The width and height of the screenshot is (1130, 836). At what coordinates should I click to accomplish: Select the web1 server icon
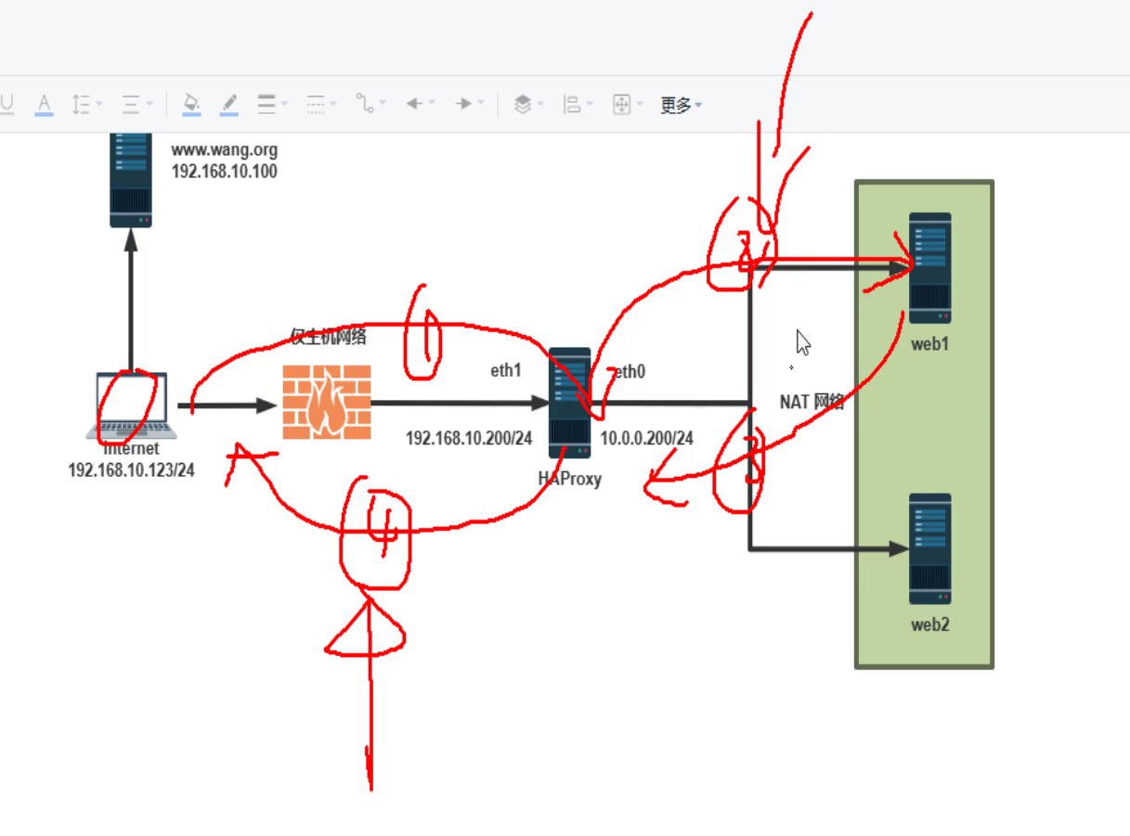coord(929,268)
